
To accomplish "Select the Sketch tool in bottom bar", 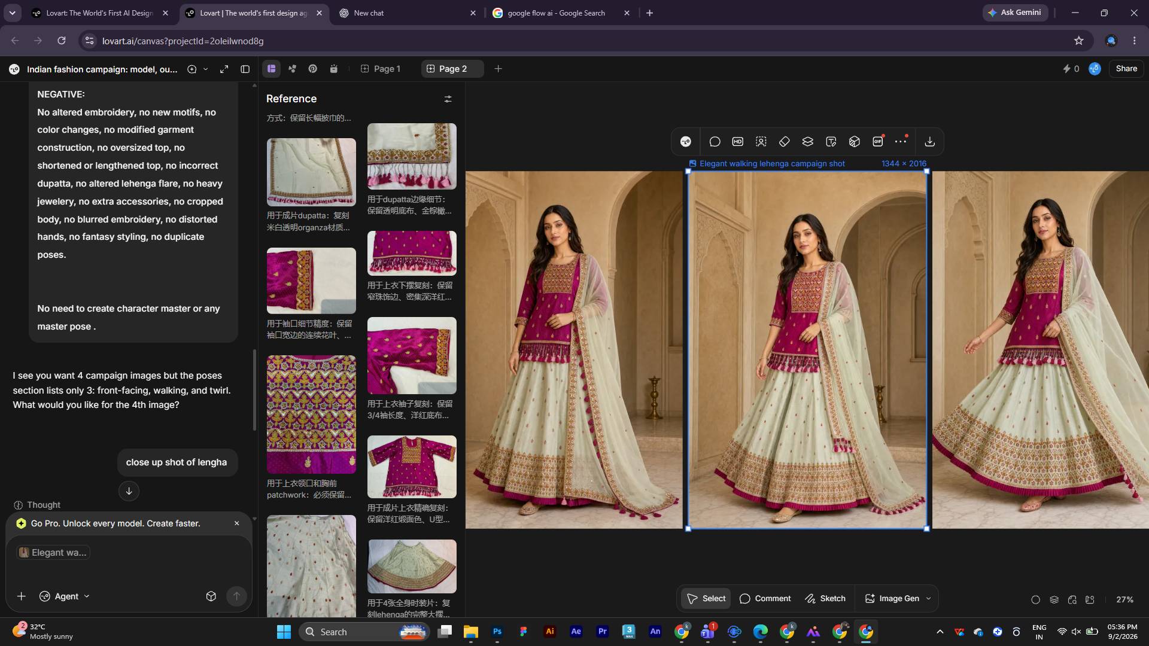I will [825, 599].
